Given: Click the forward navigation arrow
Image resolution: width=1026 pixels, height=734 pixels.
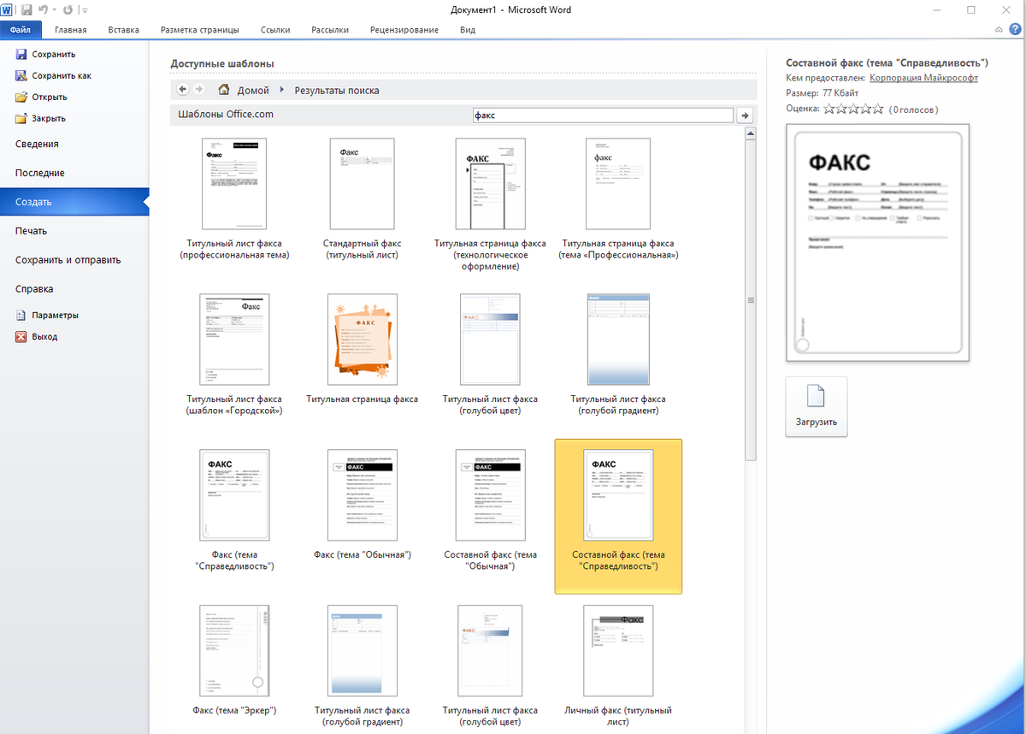Looking at the screenshot, I should pyautogui.click(x=199, y=90).
